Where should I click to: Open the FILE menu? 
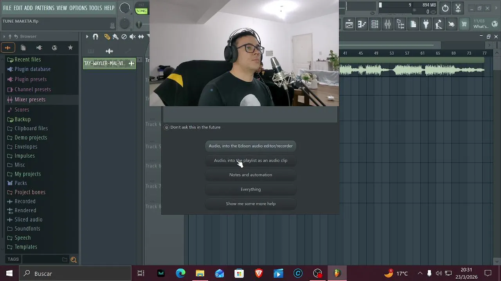click(7, 8)
